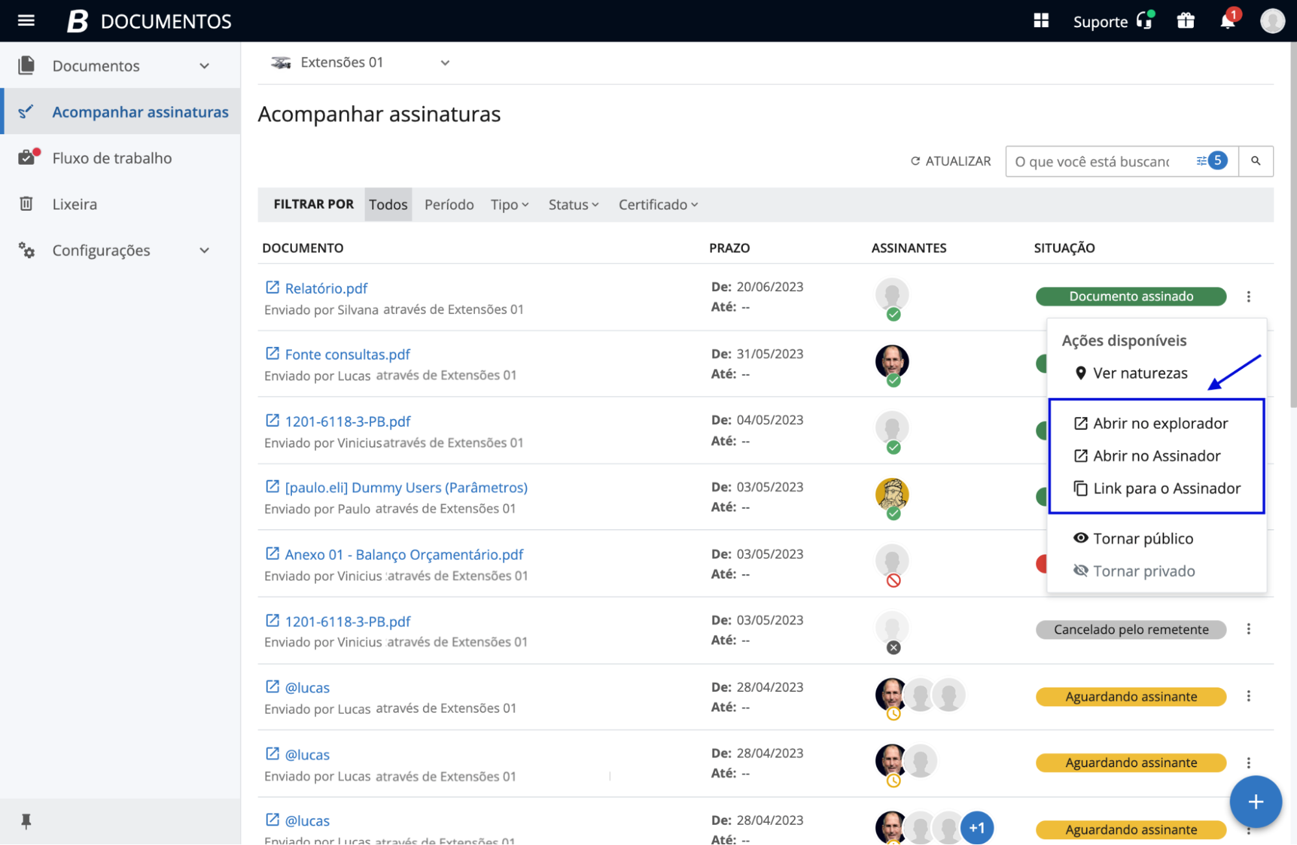Select the Todos filter
This screenshot has width=1297, height=845.
pyautogui.click(x=388, y=204)
